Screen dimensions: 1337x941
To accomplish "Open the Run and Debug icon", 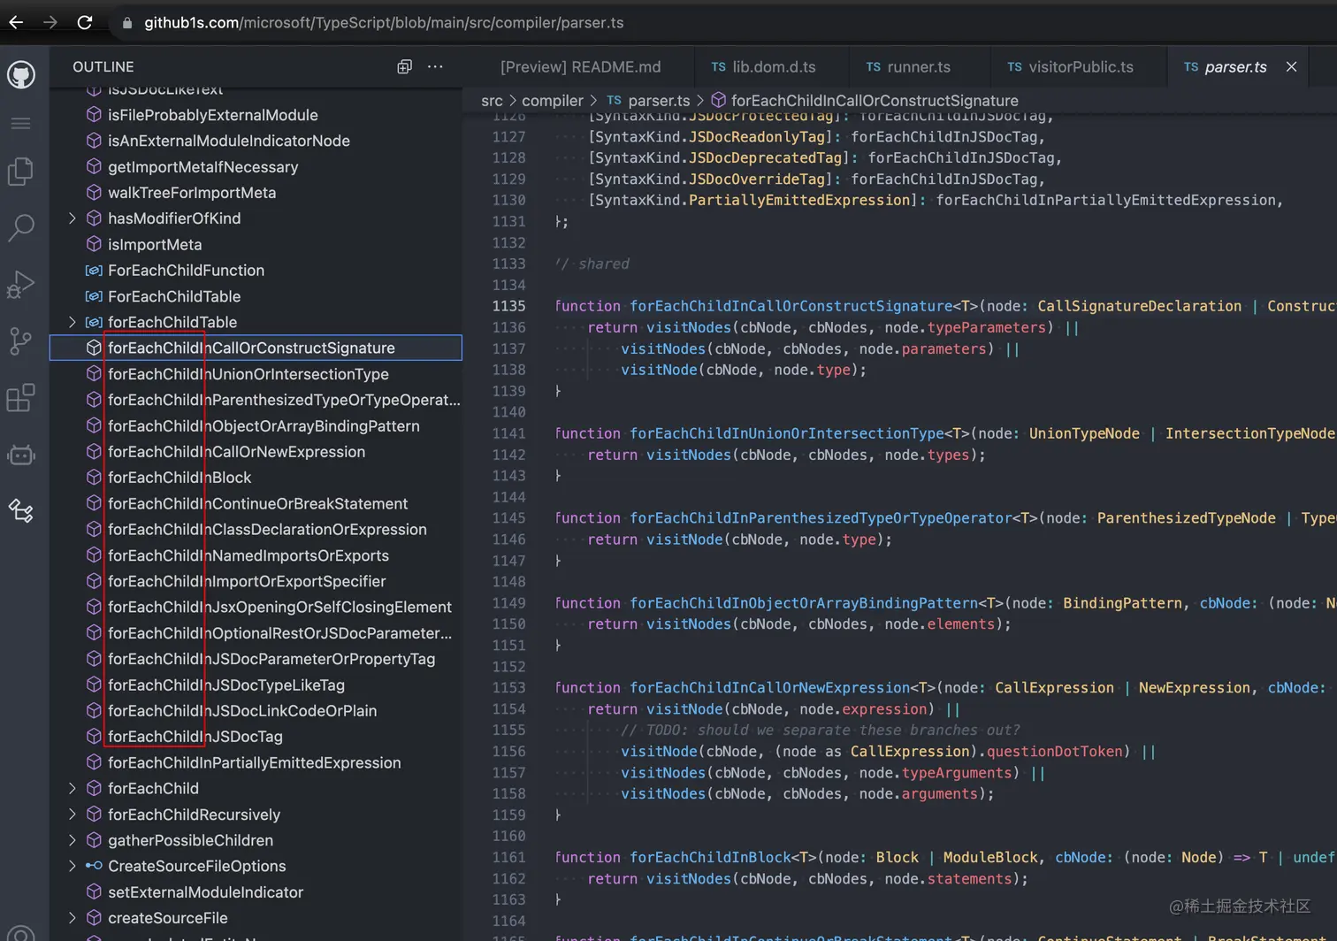I will (x=20, y=285).
